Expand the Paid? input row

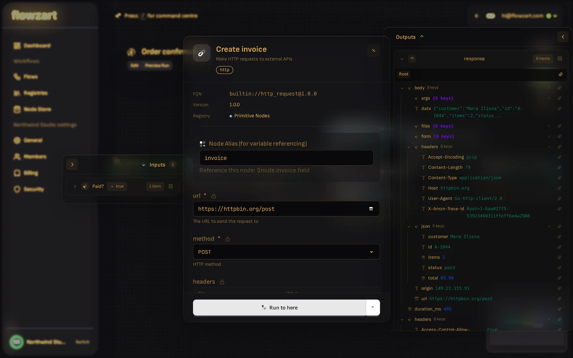point(75,186)
